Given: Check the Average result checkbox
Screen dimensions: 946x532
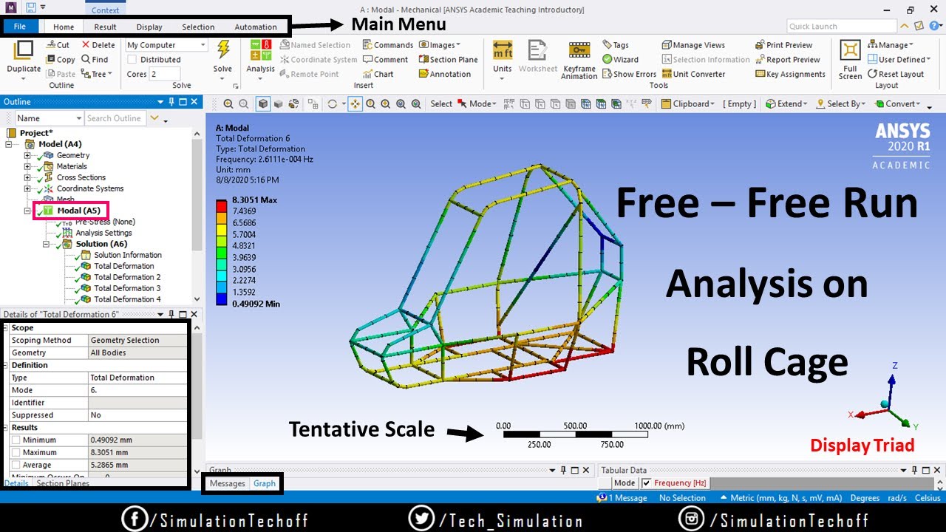Looking at the screenshot, I should [x=16, y=465].
